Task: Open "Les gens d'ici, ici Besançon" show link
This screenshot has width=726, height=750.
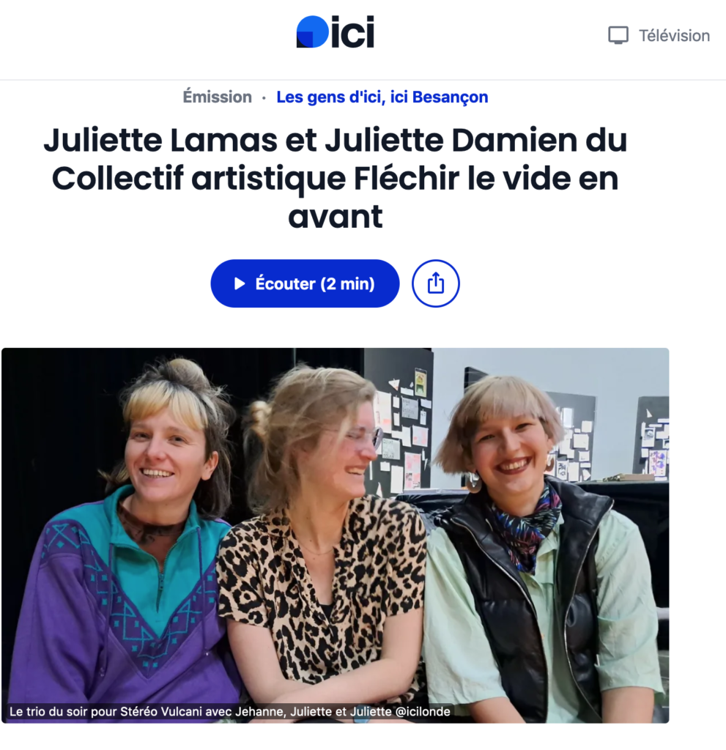Action: point(382,97)
